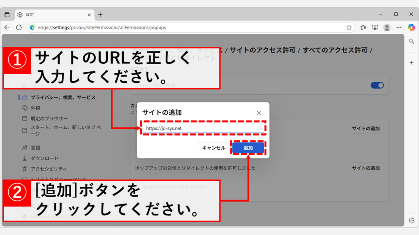Click the sidebar customize plus icon
Viewport: 419px width, 235px height.
412,62
